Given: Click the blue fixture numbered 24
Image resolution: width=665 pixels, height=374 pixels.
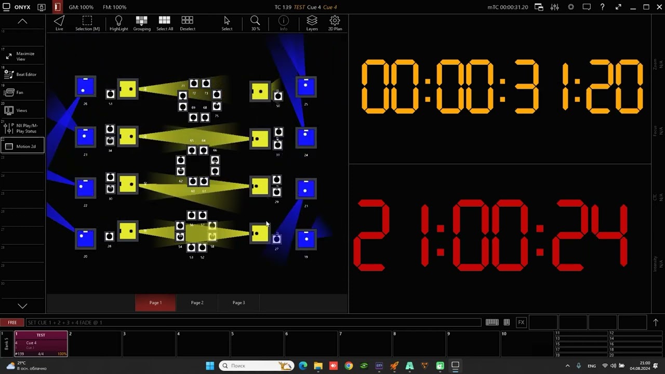Looking at the screenshot, I should [306, 137].
